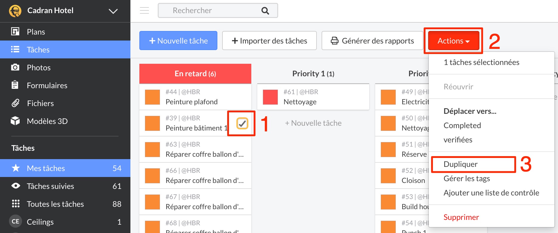Select the Modèles 3D cube icon
558x233 pixels.
click(15, 121)
